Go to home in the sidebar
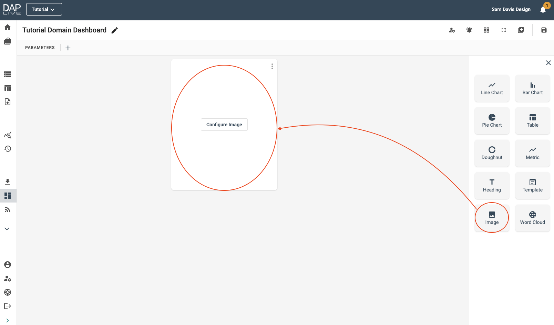Image resolution: width=554 pixels, height=325 pixels. point(8,27)
